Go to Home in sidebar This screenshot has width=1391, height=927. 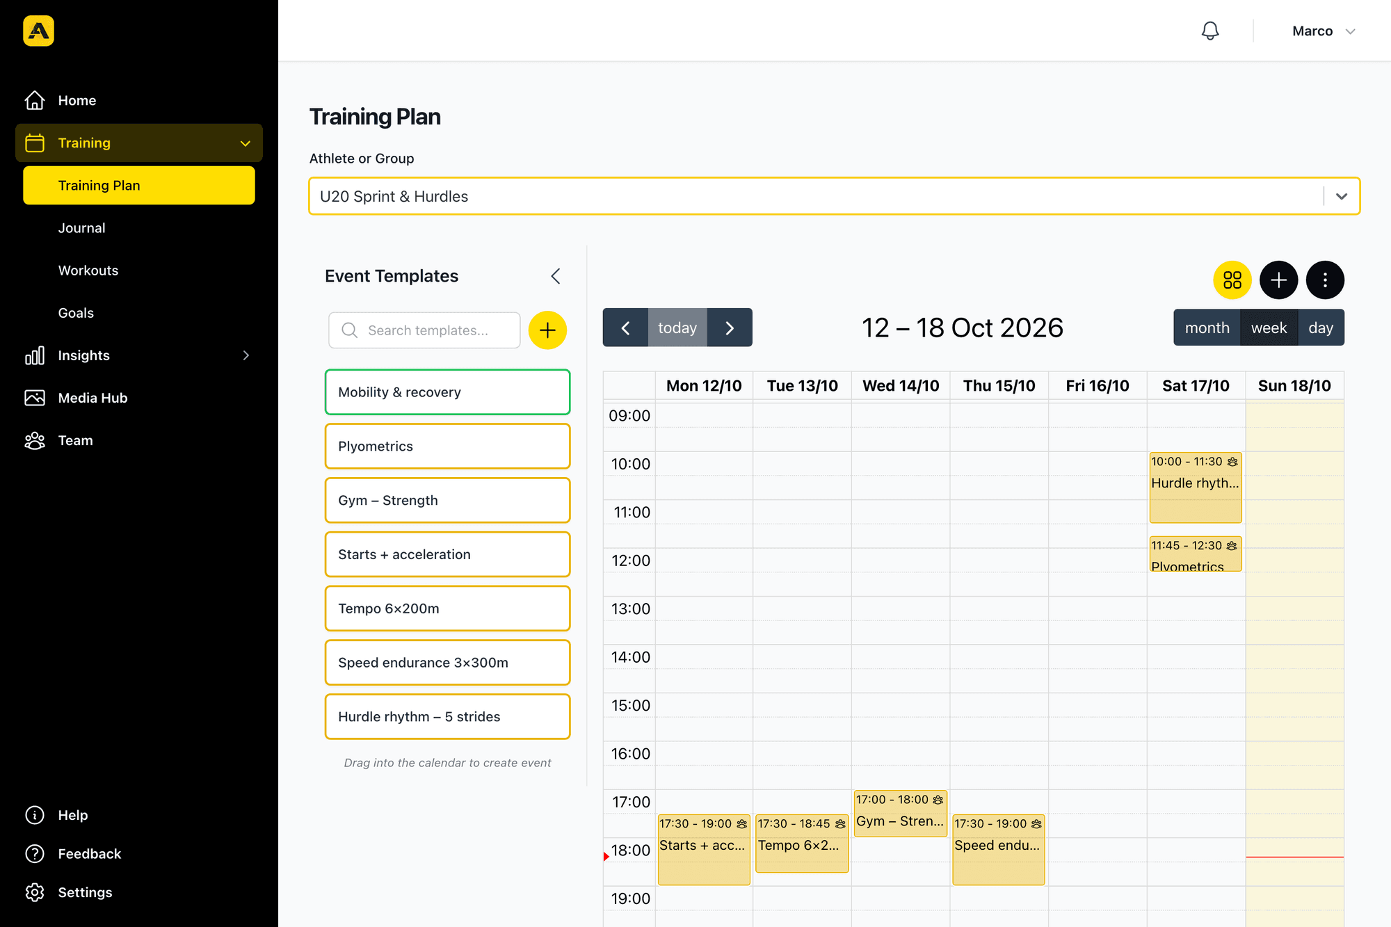coord(139,100)
